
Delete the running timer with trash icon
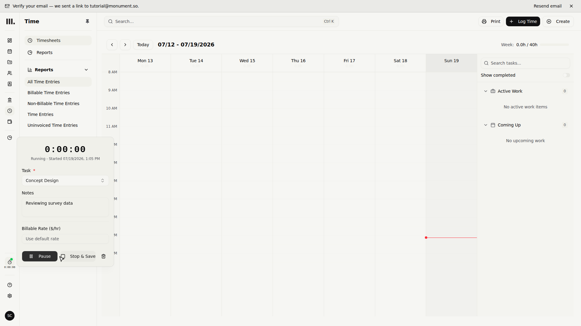[103, 256]
